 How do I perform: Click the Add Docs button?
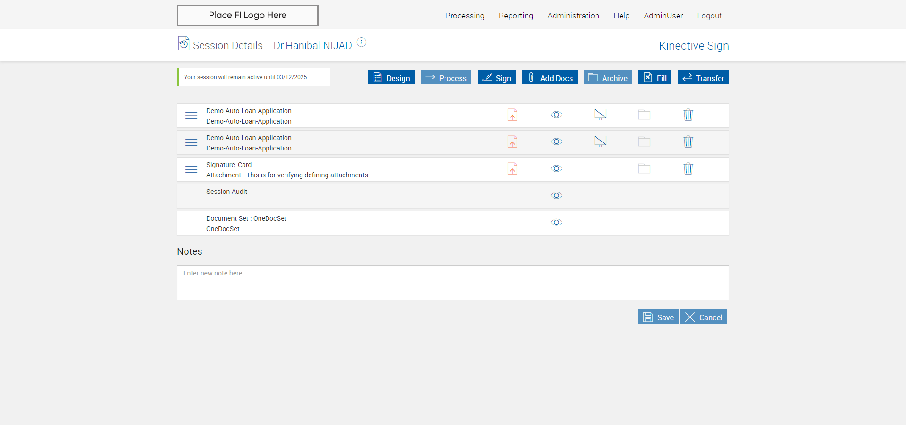coord(550,77)
